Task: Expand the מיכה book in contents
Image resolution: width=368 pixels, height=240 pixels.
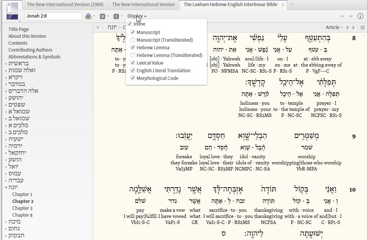Action: tap(6, 222)
